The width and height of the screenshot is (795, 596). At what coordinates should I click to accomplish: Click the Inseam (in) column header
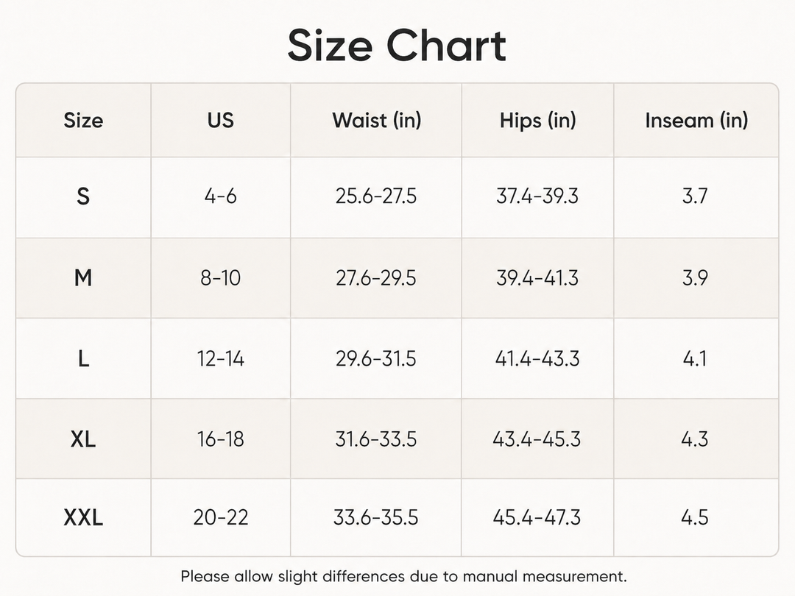click(x=696, y=121)
